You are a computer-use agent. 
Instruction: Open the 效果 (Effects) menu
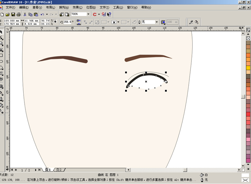pyautogui.click(x=77, y=7)
